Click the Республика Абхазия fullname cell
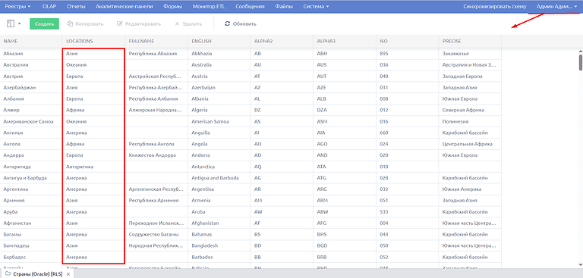This screenshot has height=278, width=583. [x=156, y=54]
